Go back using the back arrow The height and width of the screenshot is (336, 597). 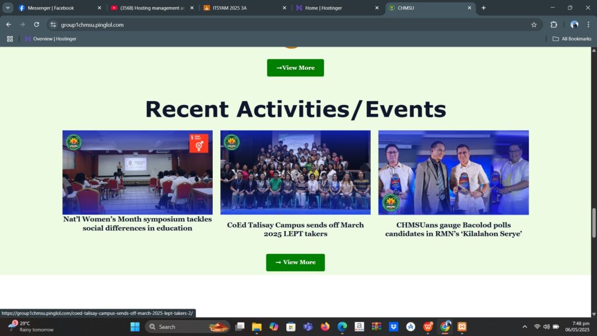tap(9, 24)
